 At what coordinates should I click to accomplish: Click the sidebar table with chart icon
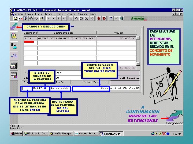(14, 75)
